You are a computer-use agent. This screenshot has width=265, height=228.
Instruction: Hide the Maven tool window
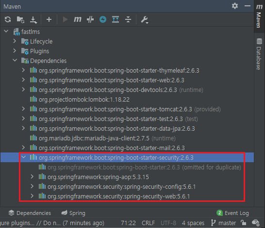[x=248, y=6]
